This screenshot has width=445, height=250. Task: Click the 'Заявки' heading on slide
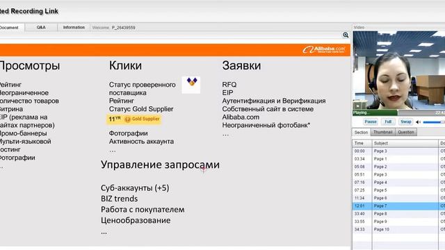coord(241,65)
